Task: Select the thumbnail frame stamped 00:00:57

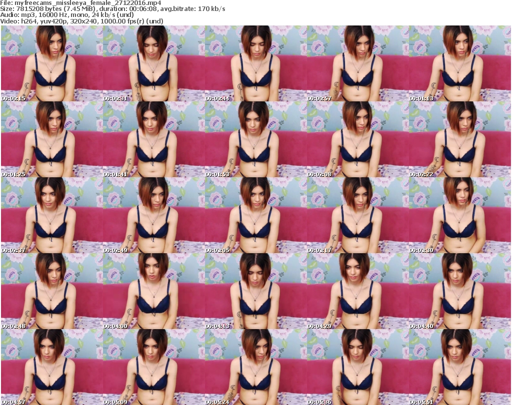Action: pos(358,63)
